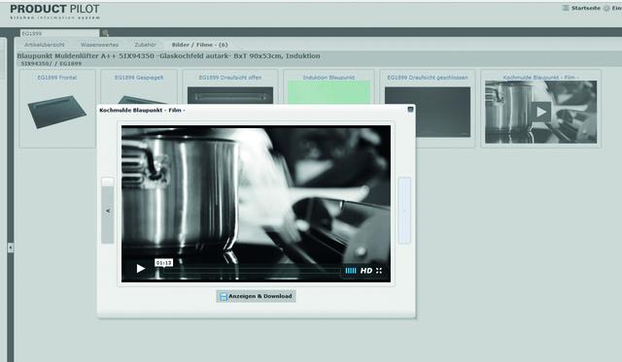Open the Artikelübersicht tab
Screen dimensions: 622x362
click(x=45, y=45)
